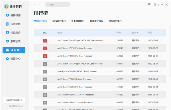
Task: Click the version 3.0.1.1 label
Action: click(16, 106)
